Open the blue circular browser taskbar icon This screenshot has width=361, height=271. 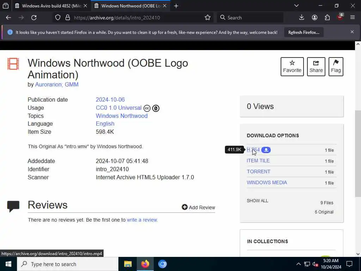[x=162, y=264]
